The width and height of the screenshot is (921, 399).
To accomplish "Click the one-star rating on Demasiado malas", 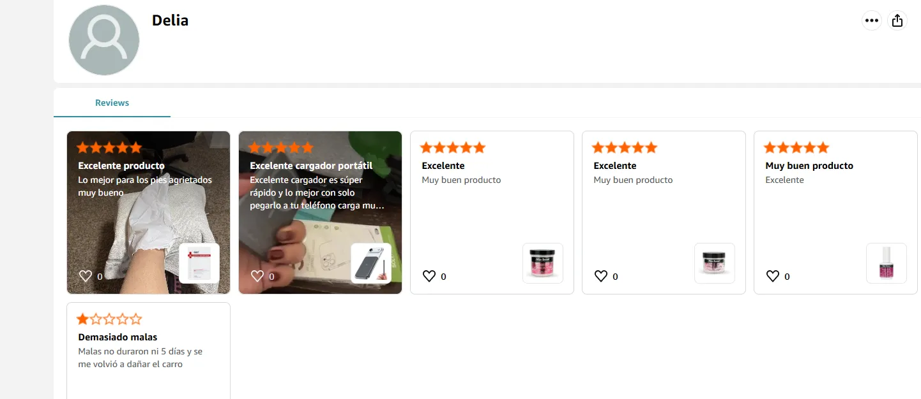I will (109, 319).
